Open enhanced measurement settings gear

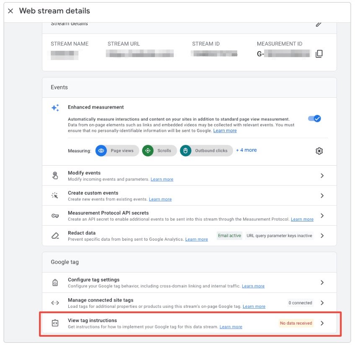[319, 151]
